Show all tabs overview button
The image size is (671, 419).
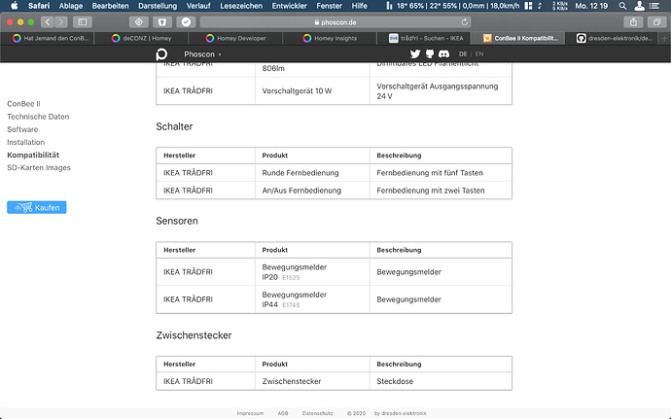[656, 21]
